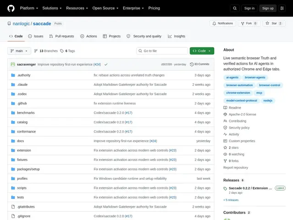Click the .gitignore file icon
This screenshot has height=220, width=293.
(13, 216)
